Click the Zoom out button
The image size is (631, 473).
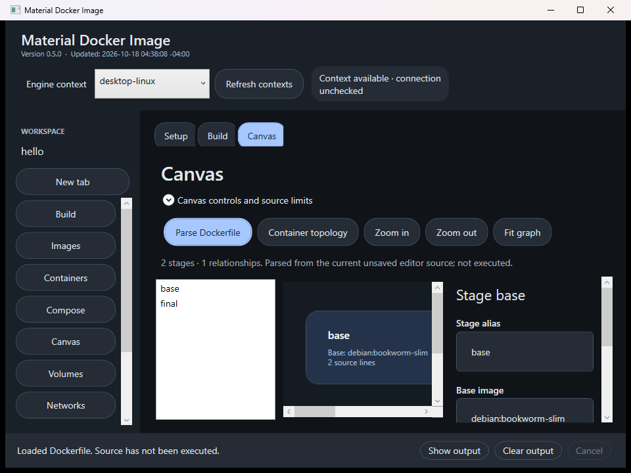(x=456, y=233)
